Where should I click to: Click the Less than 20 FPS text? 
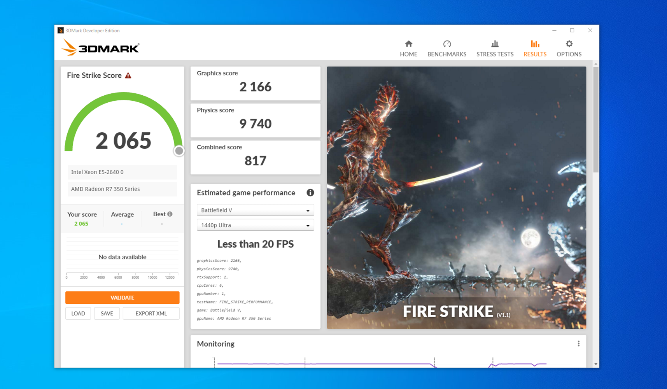[x=255, y=244]
